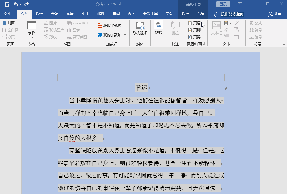The width and height of the screenshot is (287, 194).
Task: Click the 共享 share button
Action: (276, 14)
